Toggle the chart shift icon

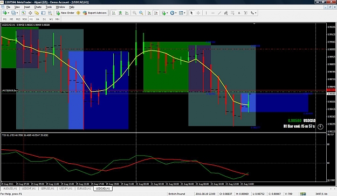156,13
